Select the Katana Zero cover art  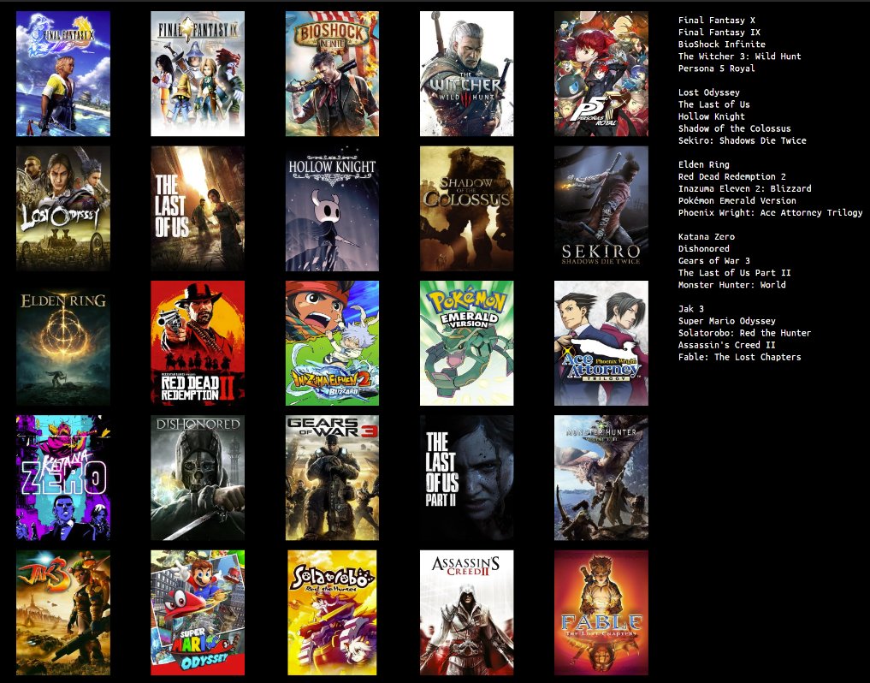[63, 478]
